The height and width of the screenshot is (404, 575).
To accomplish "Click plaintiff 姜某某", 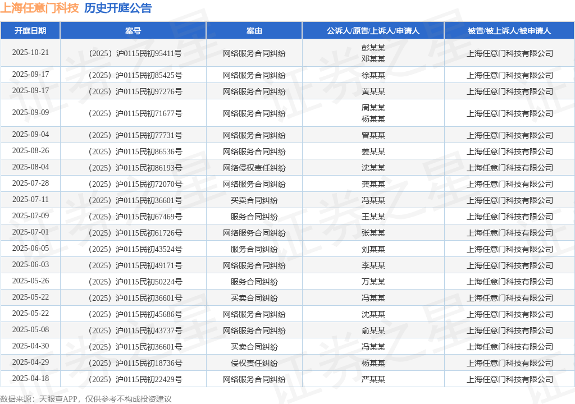I will click(373, 151).
